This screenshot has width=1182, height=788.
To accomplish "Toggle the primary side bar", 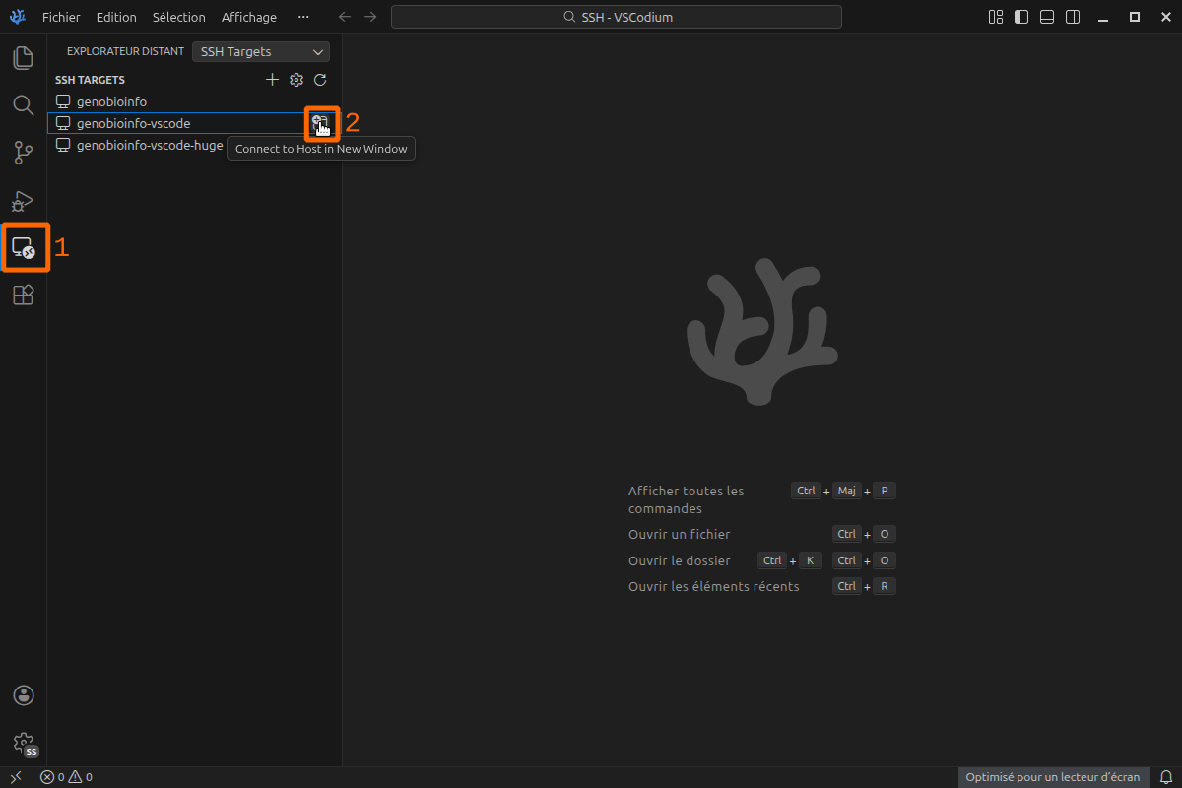I will click(x=1021, y=17).
